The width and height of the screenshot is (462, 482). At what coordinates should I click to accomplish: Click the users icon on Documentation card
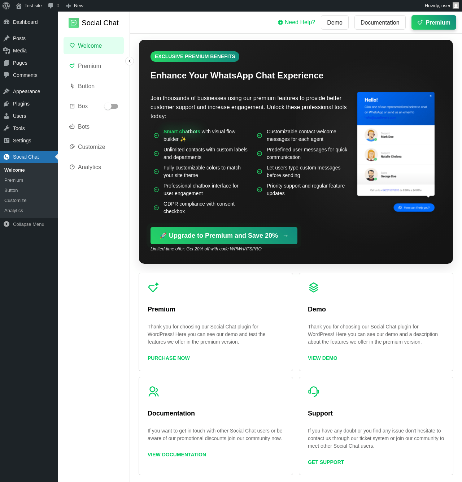point(153,392)
